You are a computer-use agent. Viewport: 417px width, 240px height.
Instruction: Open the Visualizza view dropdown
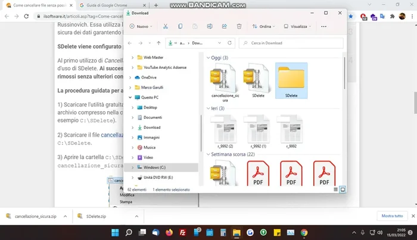click(x=297, y=26)
